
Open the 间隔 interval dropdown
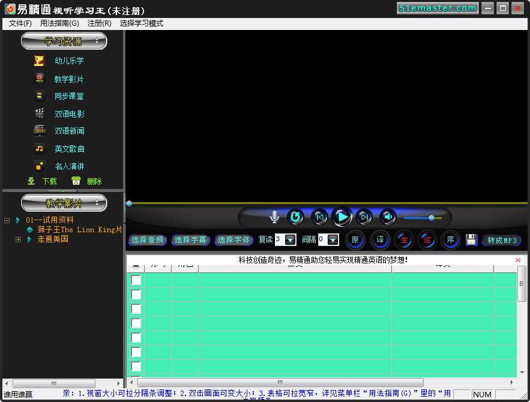coord(333,240)
